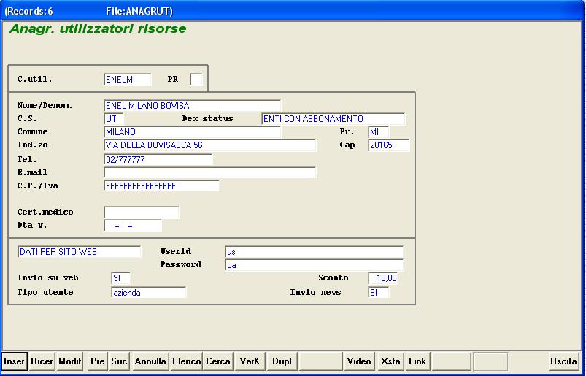Image resolution: width=586 pixels, height=376 pixels.
Task: Select the C.F./Iva field
Action: [161, 185]
